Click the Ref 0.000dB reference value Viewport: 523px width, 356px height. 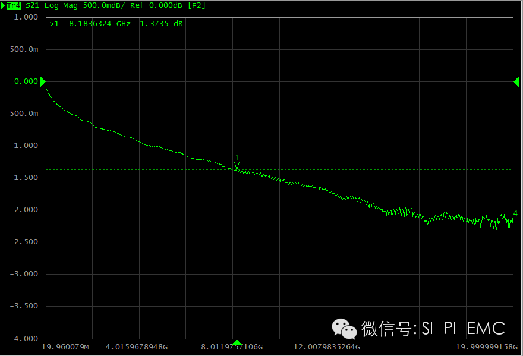coord(162,5)
